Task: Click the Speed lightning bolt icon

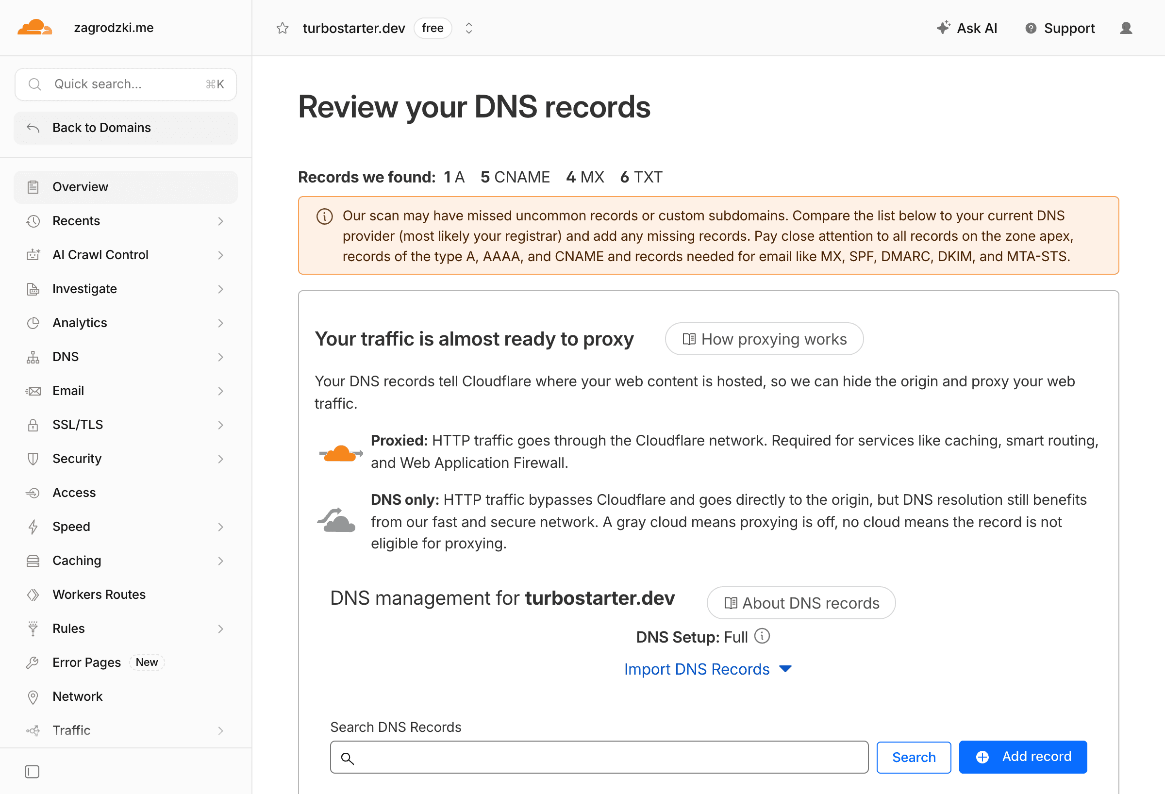Action: pos(33,527)
